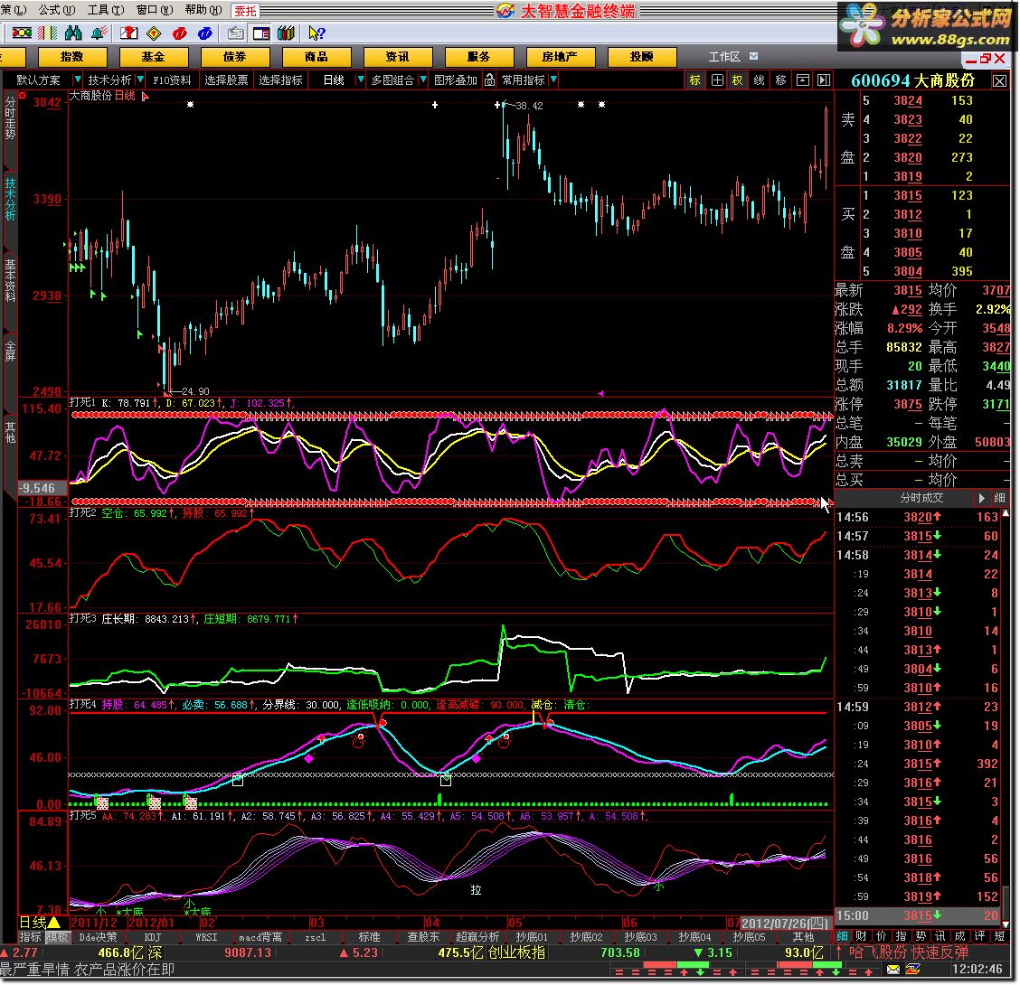
Task: Open the binoculars search tool
Action: [73, 33]
